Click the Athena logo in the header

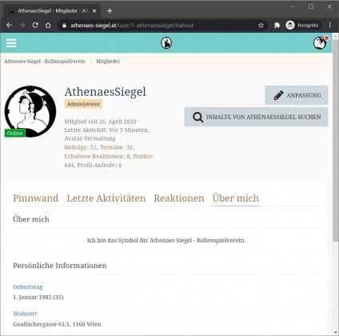[166, 43]
